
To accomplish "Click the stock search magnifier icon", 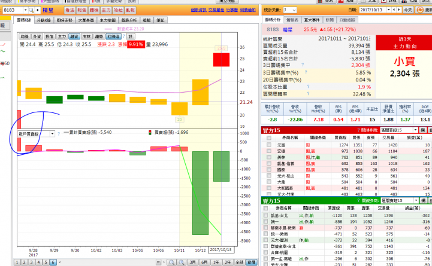I will pos(31,10).
